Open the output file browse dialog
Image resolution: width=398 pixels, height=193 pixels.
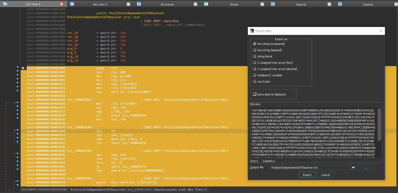(365, 167)
